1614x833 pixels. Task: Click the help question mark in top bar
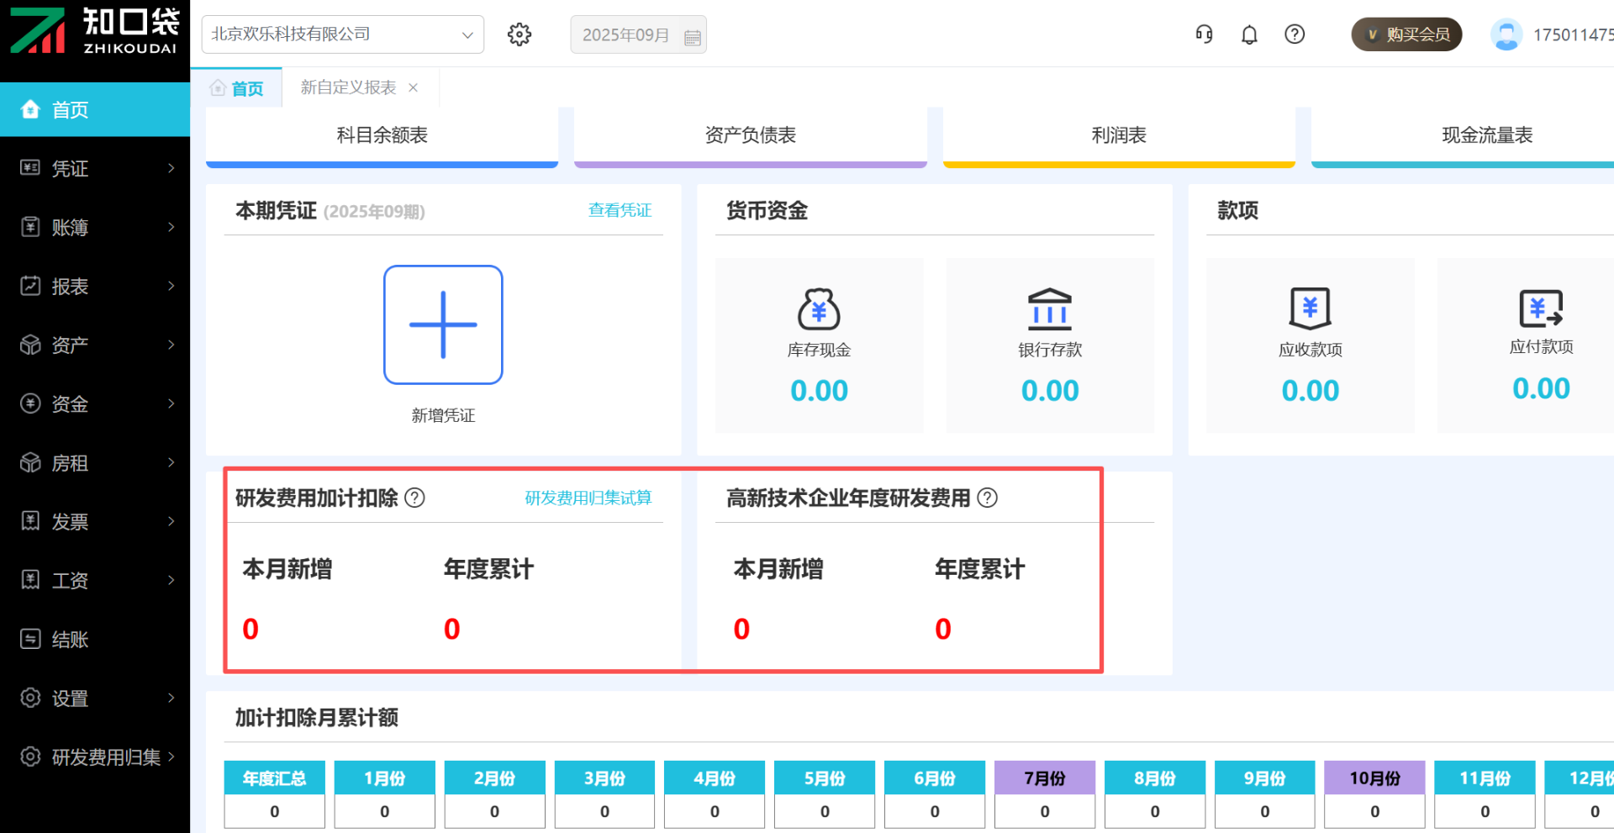pyautogui.click(x=1295, y=34)
